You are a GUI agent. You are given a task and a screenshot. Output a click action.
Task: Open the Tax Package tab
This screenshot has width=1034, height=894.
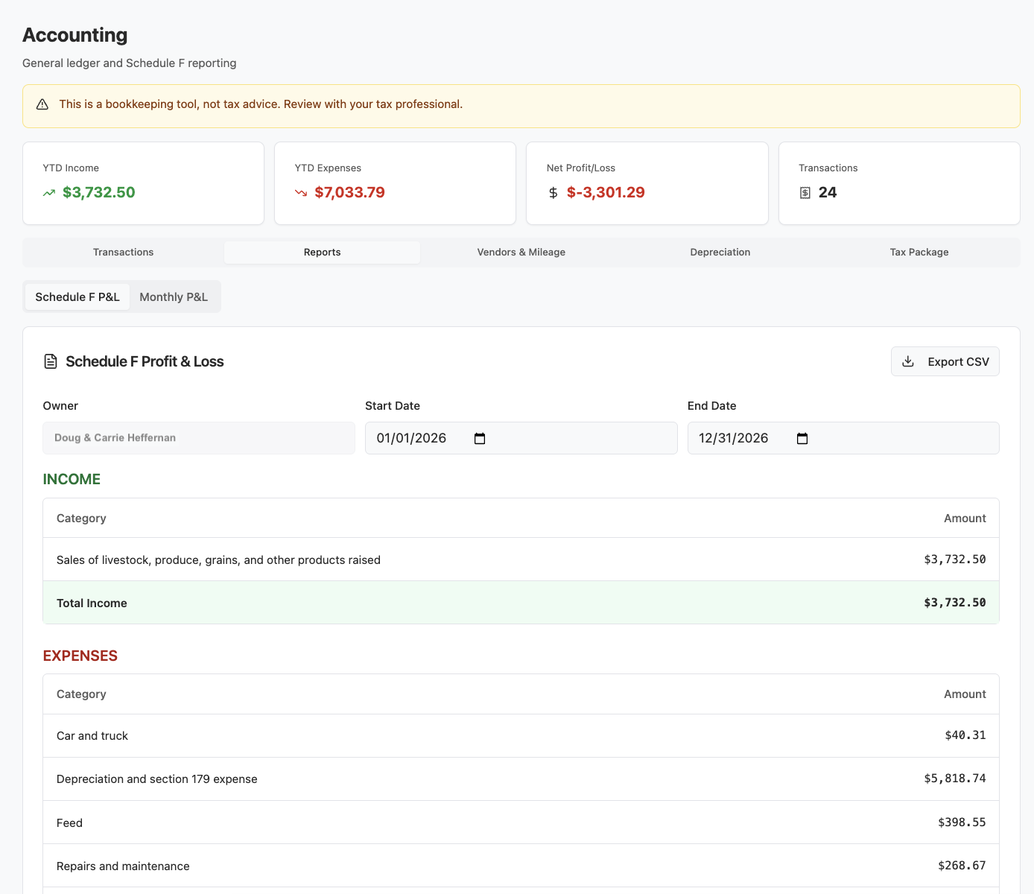coord(919,253)
